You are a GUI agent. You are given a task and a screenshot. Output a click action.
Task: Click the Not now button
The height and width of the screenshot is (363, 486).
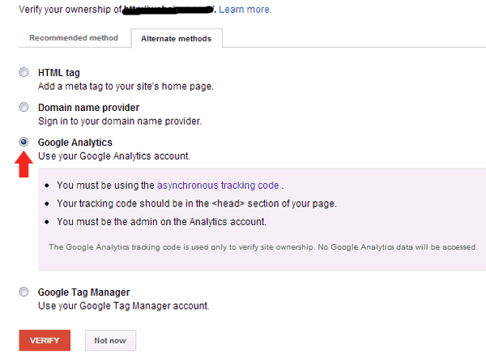pos(110,340)
